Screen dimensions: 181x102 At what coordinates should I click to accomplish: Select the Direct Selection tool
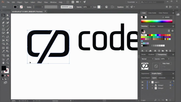click(8, 15)
